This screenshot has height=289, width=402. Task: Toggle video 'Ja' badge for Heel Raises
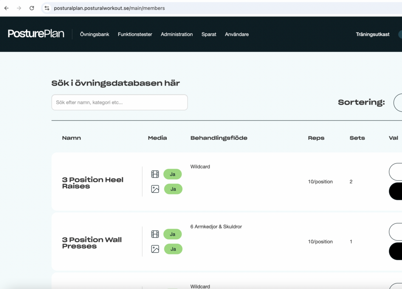click(x=172, y=174)
